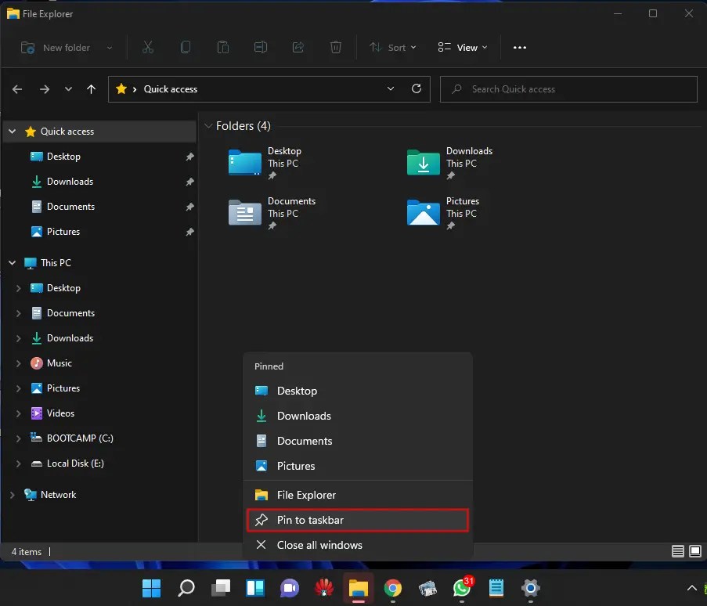Open the View dropdown
The width and height of the screenshot is (707, 606).
coord(462,47)
